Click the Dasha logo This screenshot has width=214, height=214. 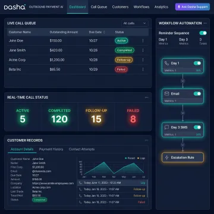[x=15, y=7]
